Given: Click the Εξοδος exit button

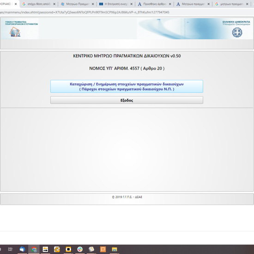Looking at the screenshot, I should click(x=127, y=100).
